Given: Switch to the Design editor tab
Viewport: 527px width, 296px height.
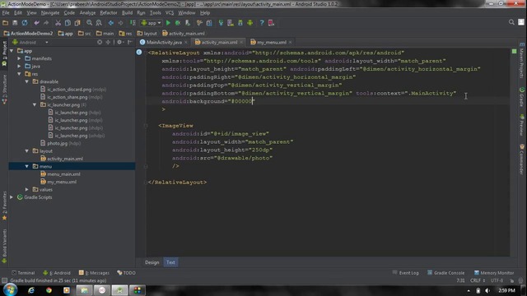Looking at the screenshot, I should (x=152, y=262).
